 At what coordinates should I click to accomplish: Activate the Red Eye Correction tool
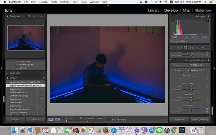tap(185, 47)
